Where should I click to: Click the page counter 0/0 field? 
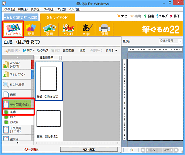131,150
